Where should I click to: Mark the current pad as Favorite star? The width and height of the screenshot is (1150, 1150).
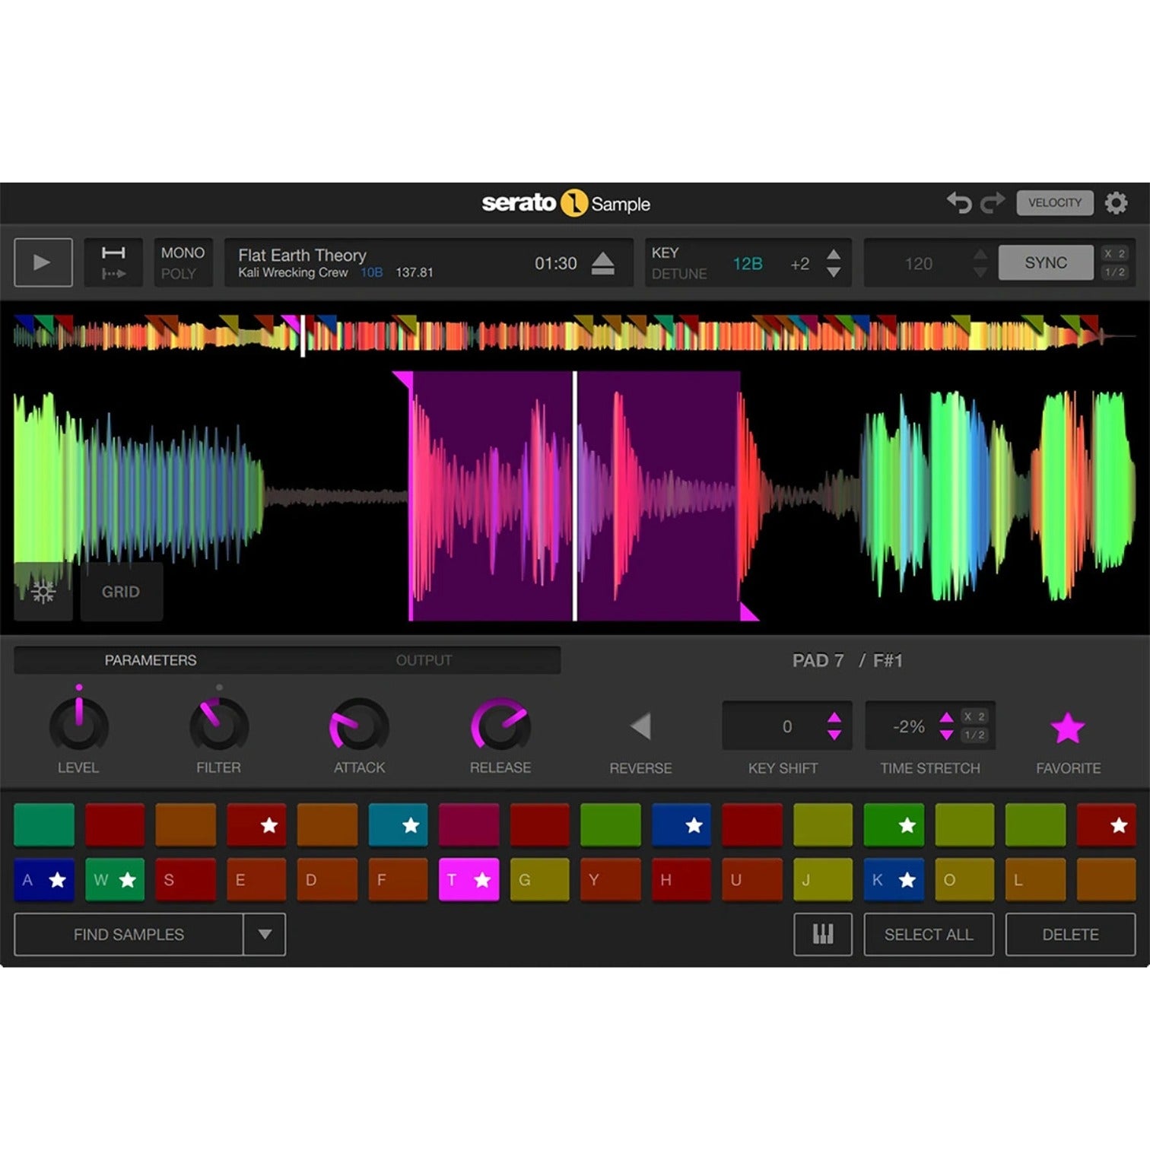coord(1068,727)
